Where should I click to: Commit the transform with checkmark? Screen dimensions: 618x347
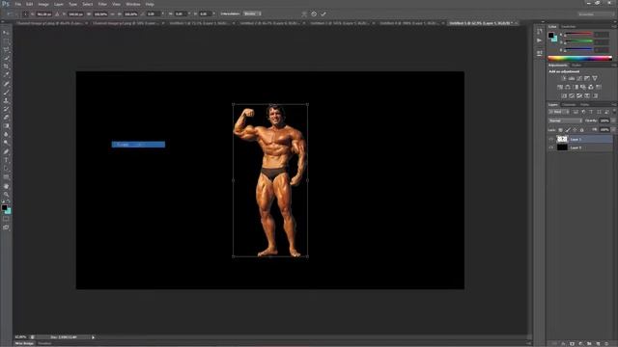pyautogui.click(x=323, y=13)
